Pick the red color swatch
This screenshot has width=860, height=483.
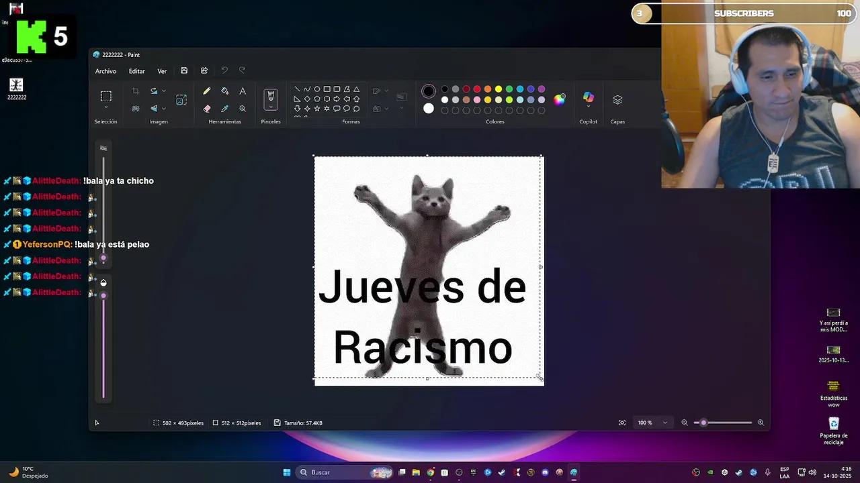coord(477,89)
